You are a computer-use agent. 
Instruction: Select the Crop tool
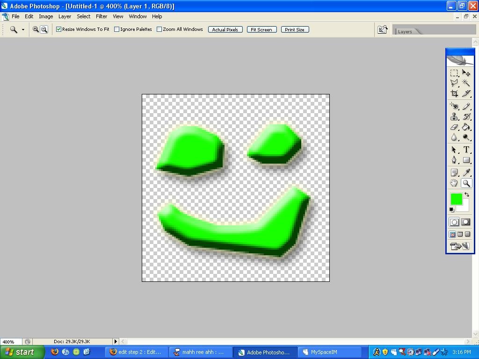(x=454, y=93)
